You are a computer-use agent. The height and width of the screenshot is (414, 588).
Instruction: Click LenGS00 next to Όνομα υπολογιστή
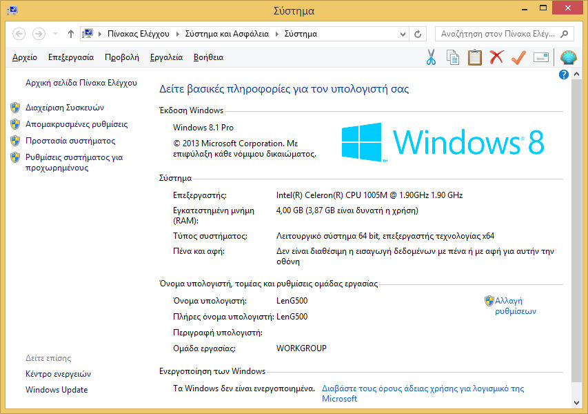292,301
